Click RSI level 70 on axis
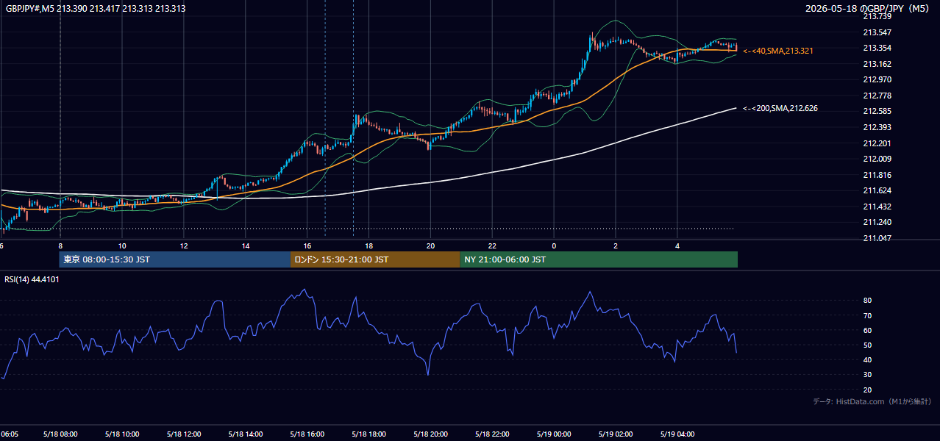Screen dimensions: 940x441 pos(867,315)
